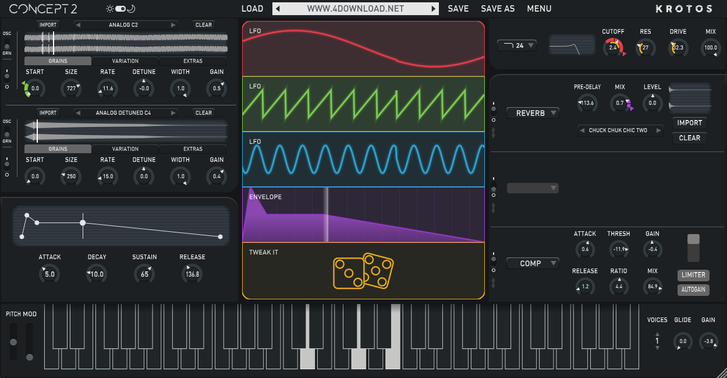Click the compressor vertical meter slider
Viewport: 727px width, 378px height.
(x=693, y=248)
